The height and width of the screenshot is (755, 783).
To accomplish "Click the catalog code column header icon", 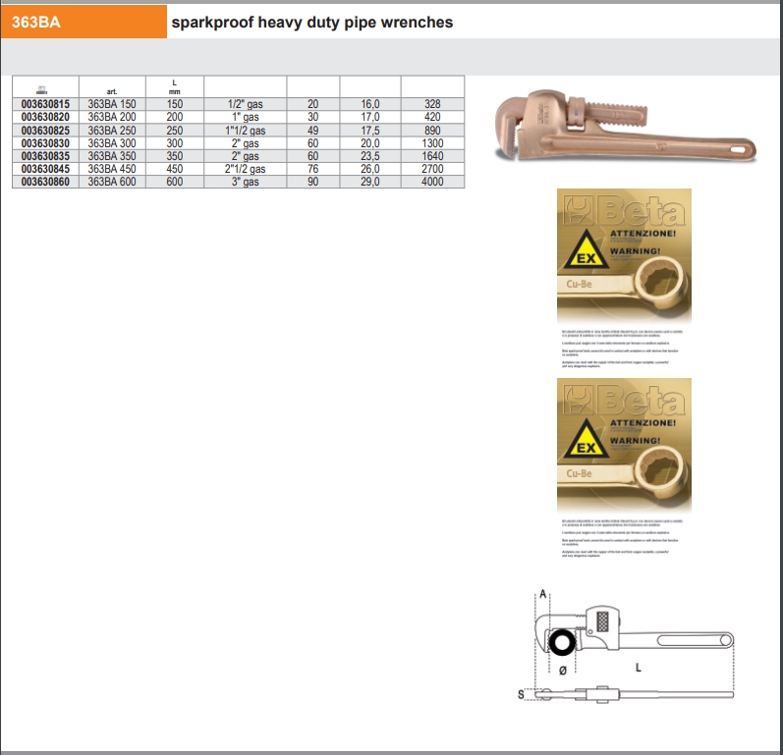I will (42, 90).
